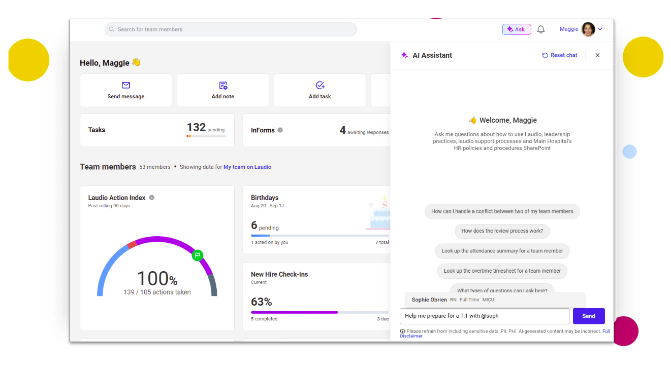The image size is (671, 373).
Task: Select the overtime timesheet suggestion chip
Action: point(502,271)
